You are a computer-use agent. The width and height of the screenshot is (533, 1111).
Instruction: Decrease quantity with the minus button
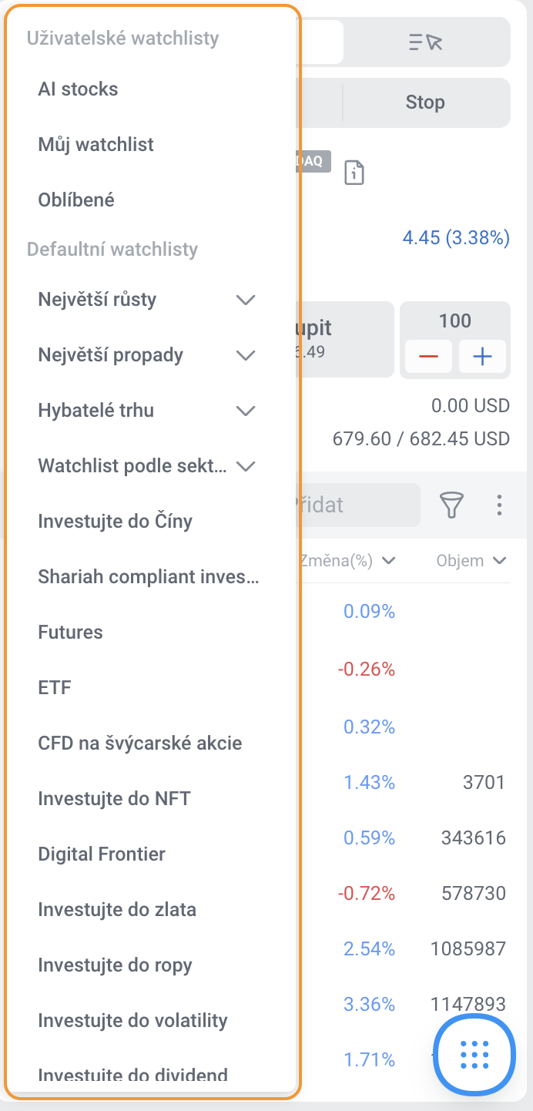point(428,357)
